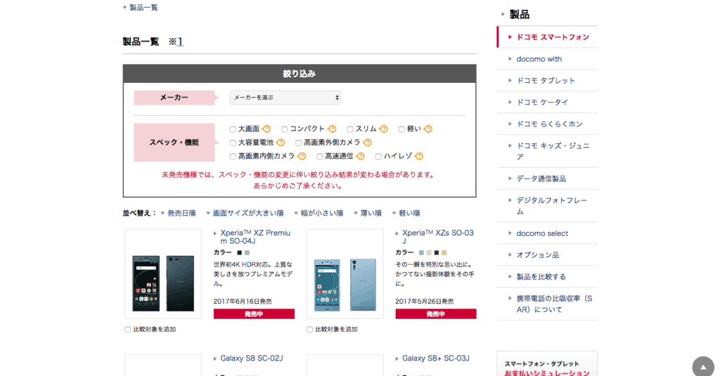The height and width of the screenshot is (376, 720).
Task: Select silver color swatch for Xperia XZ Premium
Action: [x=247, y=252]
